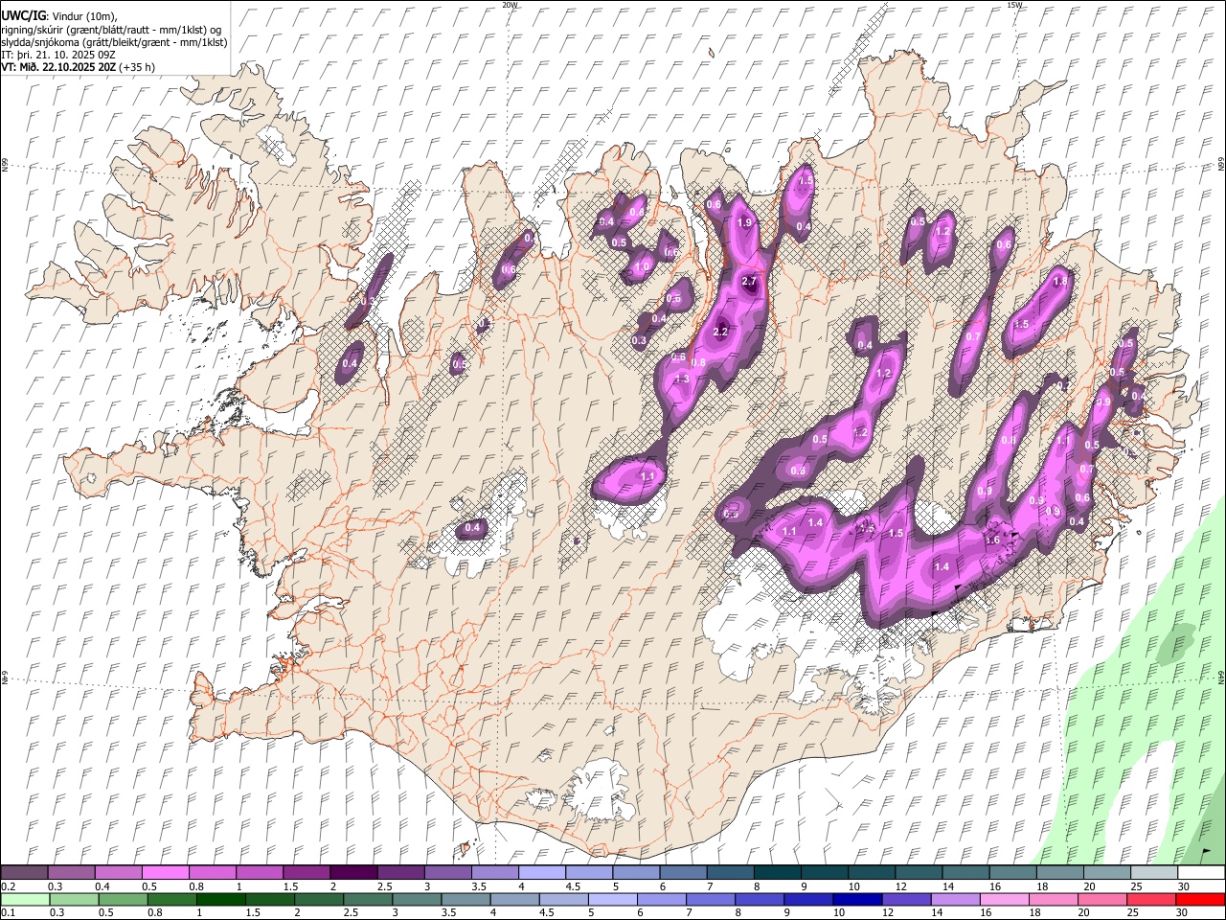Click the "0.2" snow legend label
1226x920 pixels.
click(9, 886)
